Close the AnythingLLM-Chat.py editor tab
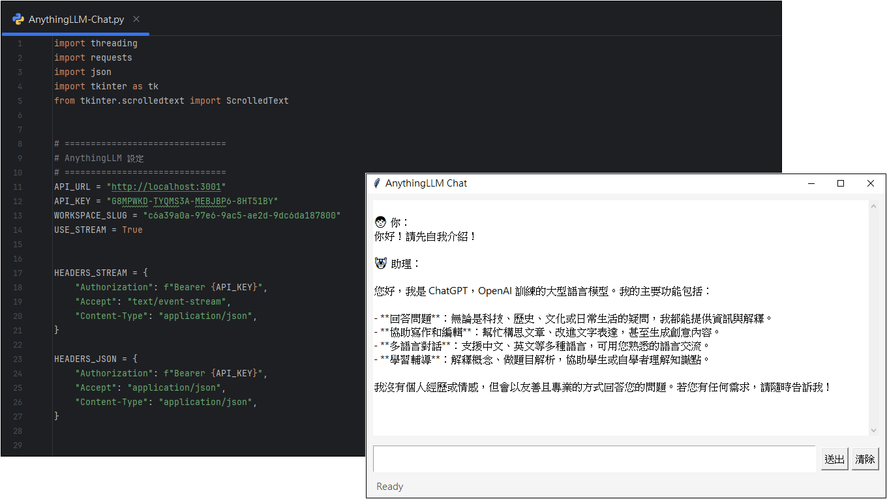The width and height of the screenshot is (887, 499). tap(136, 19)
